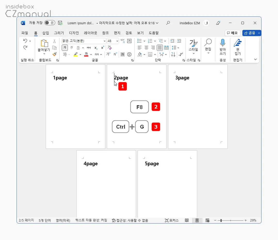The height and width of the screenshot is (240, 278).
Task: Click the character border icon
Action: click(129, 41)
